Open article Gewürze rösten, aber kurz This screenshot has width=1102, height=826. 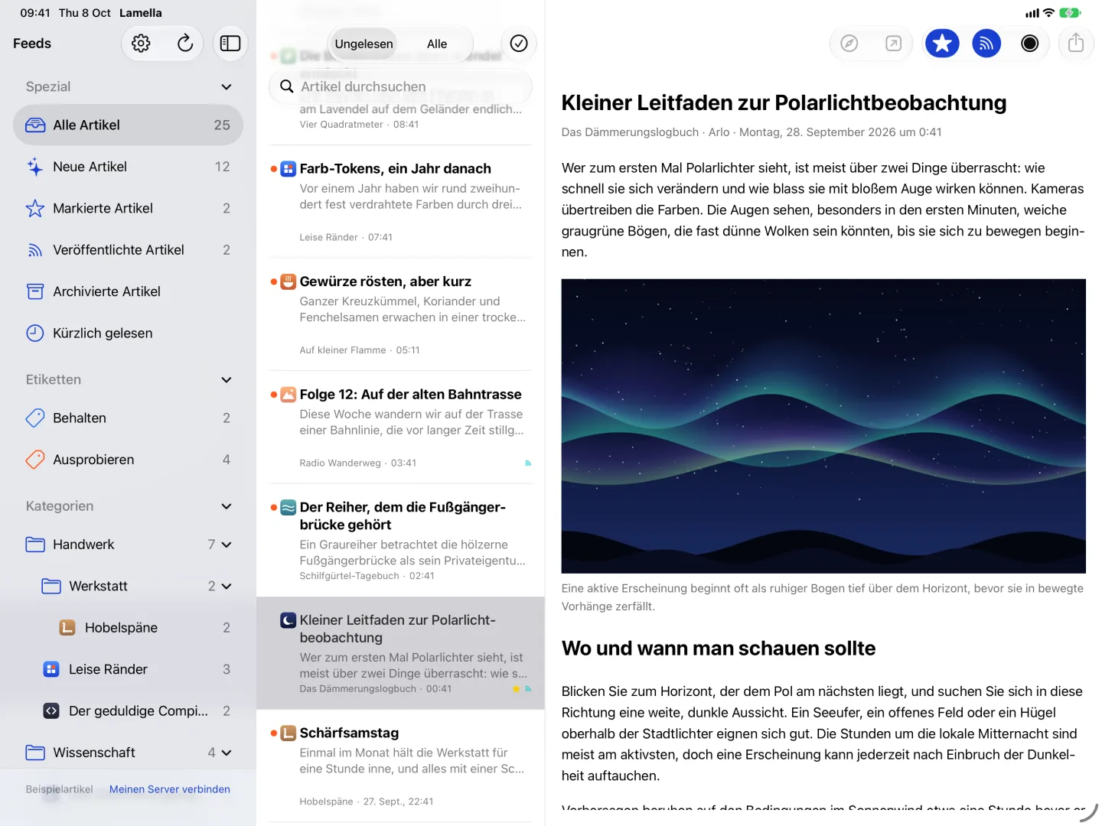click(400, 315)
